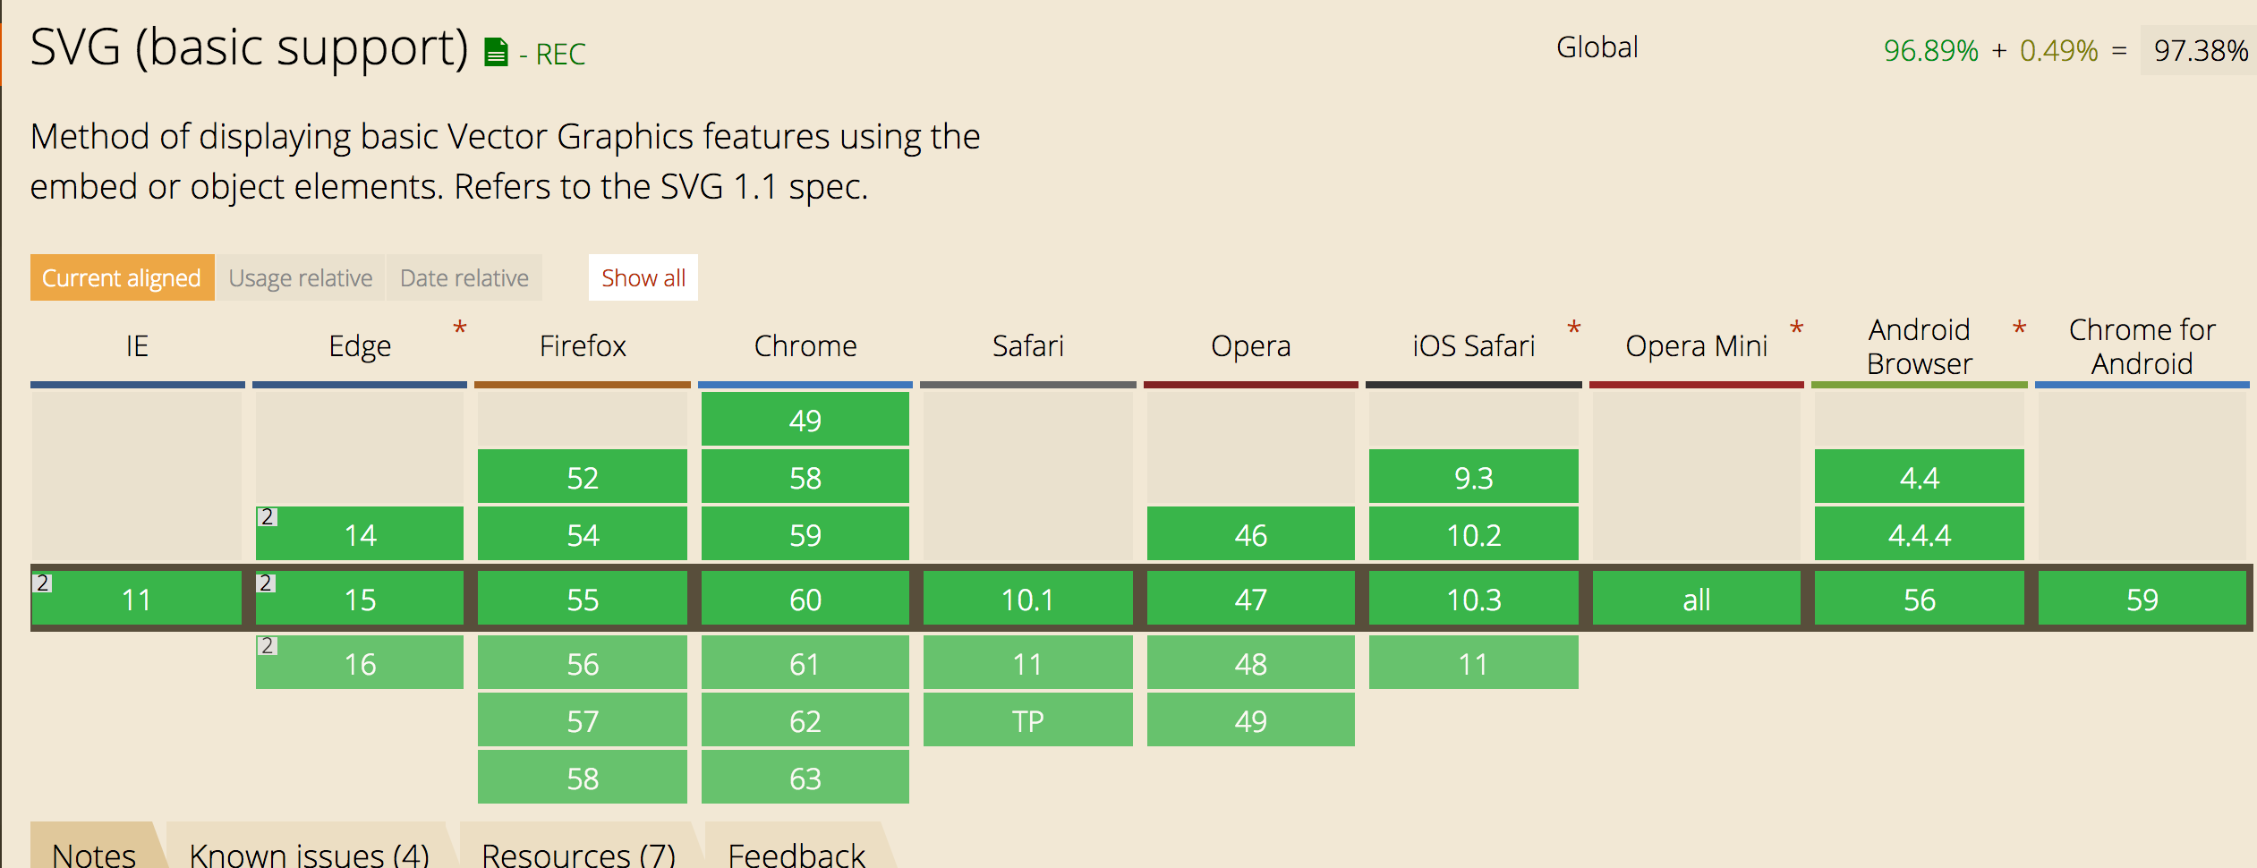
Task: Select the Chrome 60 support cell
Action: click(x=805, y=599)
